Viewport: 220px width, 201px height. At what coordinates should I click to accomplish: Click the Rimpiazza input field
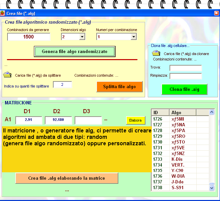click(186, 76)
